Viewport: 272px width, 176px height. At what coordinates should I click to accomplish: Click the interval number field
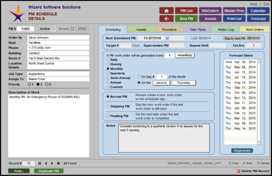coord(170,55)
